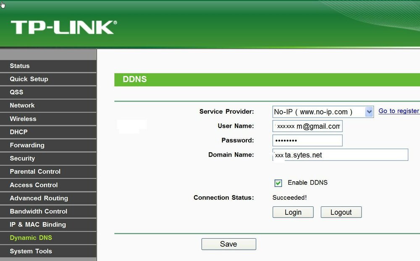The height and width of the screenshot is (261, 420).
Task: Click inside the Domain Name field
Action: 340,155
